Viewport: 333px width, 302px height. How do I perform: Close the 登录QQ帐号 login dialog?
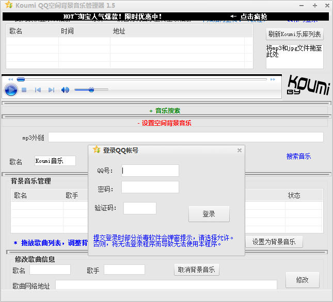[x=239, y=150]
